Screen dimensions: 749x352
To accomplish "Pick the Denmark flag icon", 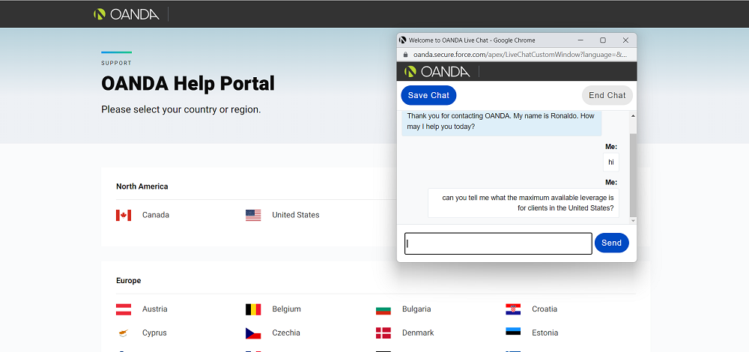I will (383, 333).
